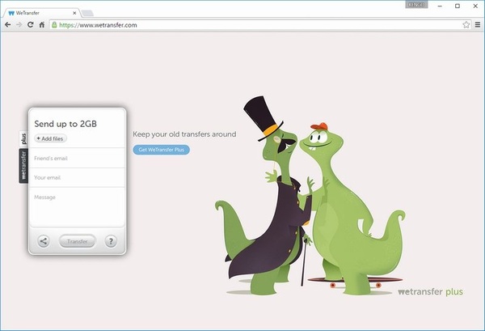Screen dimensions: 485x331
Task: Go back using the browser back arrow
Action: click(8, 25)
